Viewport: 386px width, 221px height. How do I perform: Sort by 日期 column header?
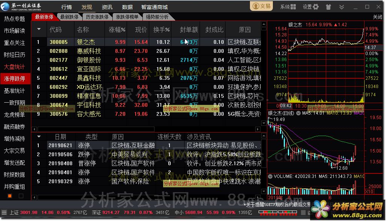tap(60, 137)
